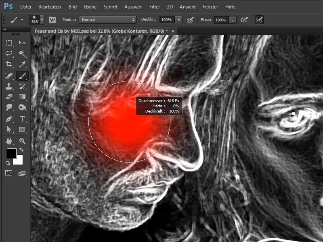323x242 pixels.
Task: Enable airbrush style build-up
Action: pyautogui.click(x=244, y=20)
